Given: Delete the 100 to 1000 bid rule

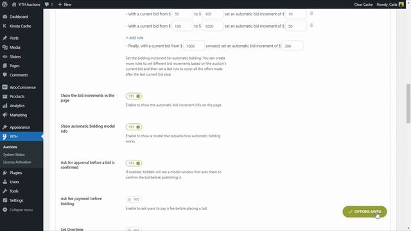Looking at the screenshot, I should [x=311, y=25].
